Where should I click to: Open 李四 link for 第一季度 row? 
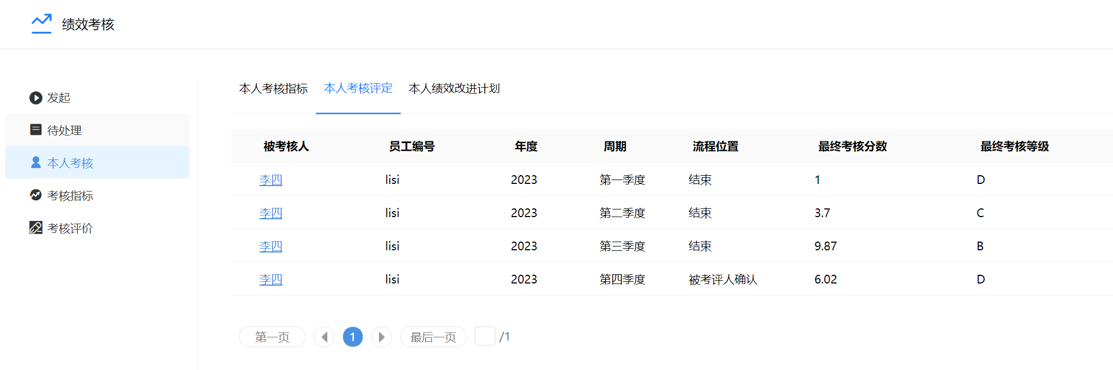click(x=271, y=180)
